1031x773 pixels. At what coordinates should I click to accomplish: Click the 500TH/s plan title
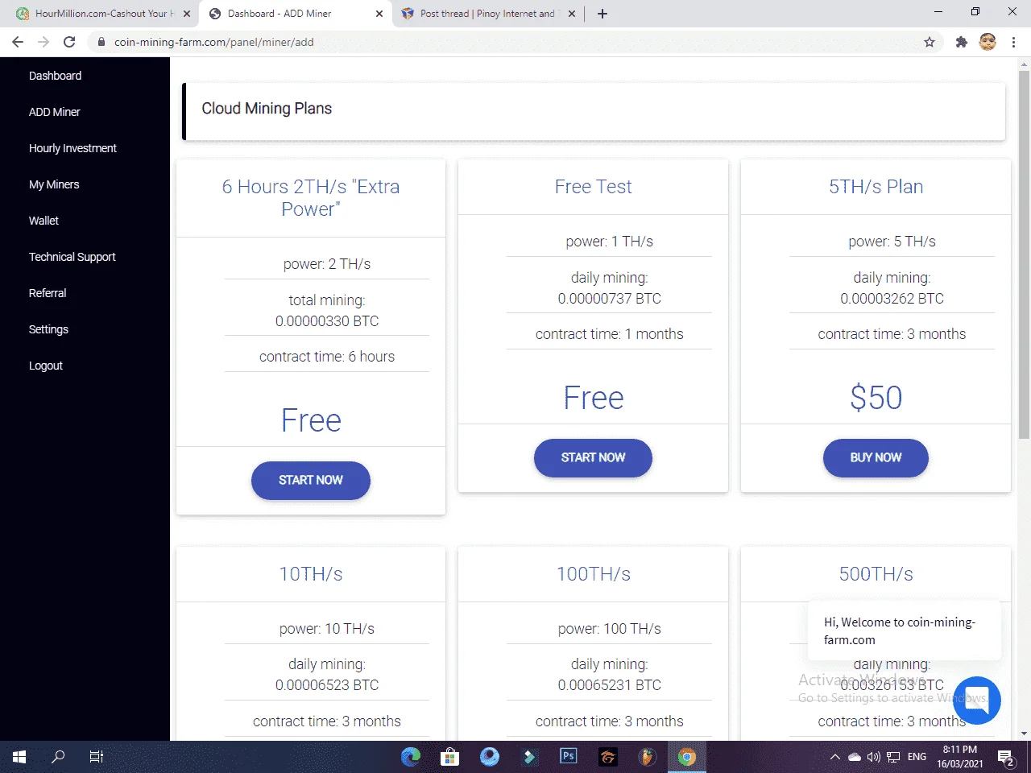tap(876, 574)
